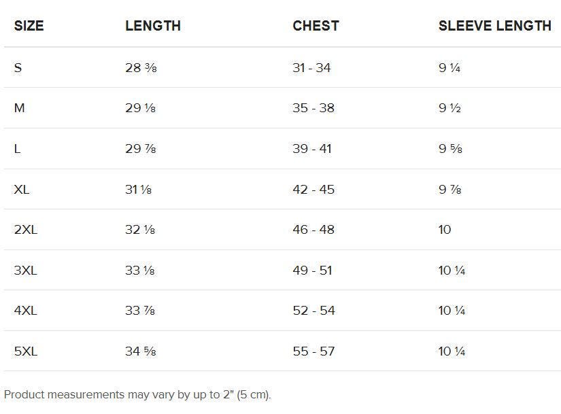Click the 34 ⅝ length for 5XL
Screen dimensions: 561x414
[x=141, y=351]
